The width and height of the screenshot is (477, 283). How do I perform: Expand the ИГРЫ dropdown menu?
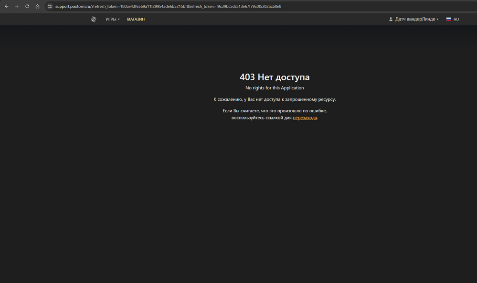[113, 19]
